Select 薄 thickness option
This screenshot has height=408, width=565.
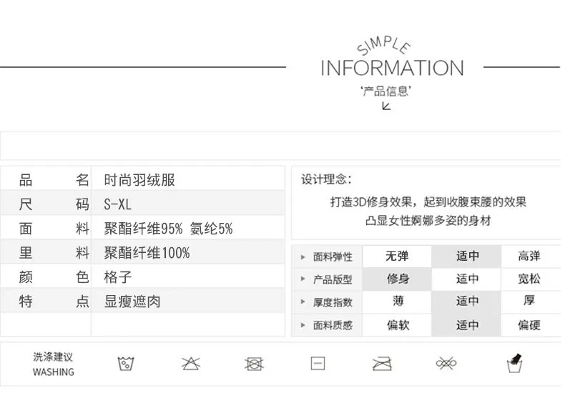point(397,302)
